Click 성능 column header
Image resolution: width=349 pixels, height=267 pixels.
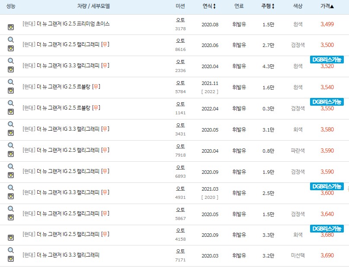point(11,6)
